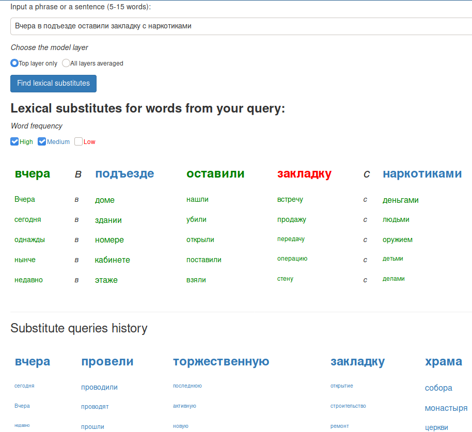
Task: Select the 'Top layer only' radio button
Action: (14, 63)
